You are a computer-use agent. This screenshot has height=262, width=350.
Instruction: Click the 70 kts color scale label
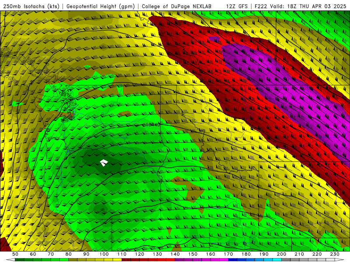tap(51, 254)
